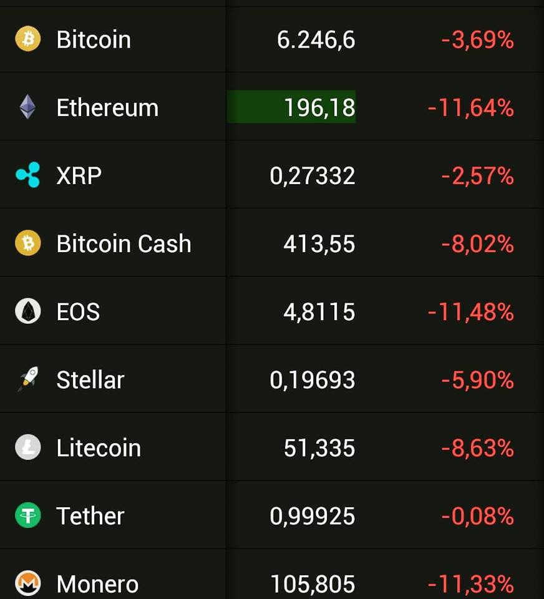Image resolution: width=544 pixels, height=599 pixels.
Task: Tap the Bitcoin Cash coin icon
Action: pyautogui.click(x=28, y=243)
